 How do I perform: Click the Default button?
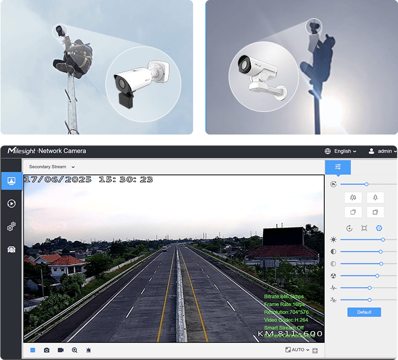coord(364,312)
